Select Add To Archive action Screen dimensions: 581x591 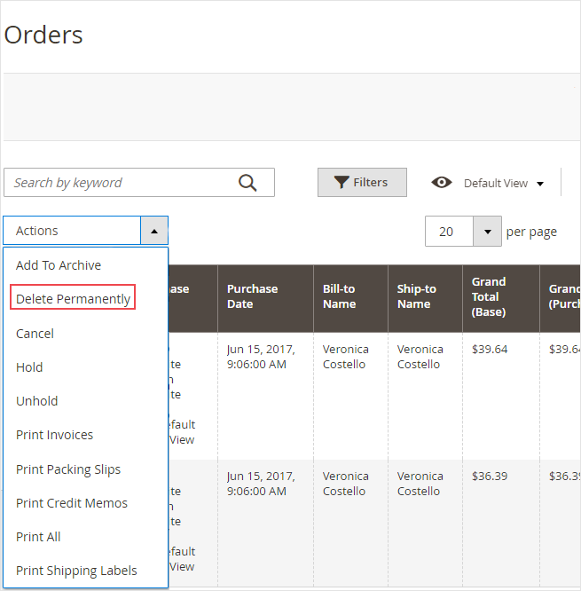click(59, 265)
